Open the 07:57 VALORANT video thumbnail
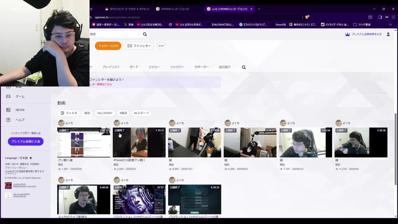Screen dimensions: 398x224 [139, 199]
